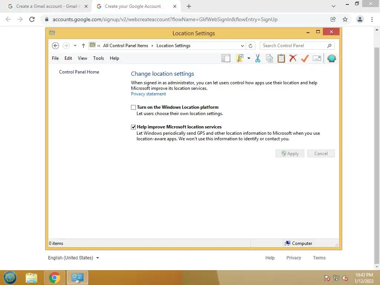This screenshot has height=285, width=380.
Task: Click the share page icon in Chrome
Action: [333, 19]
